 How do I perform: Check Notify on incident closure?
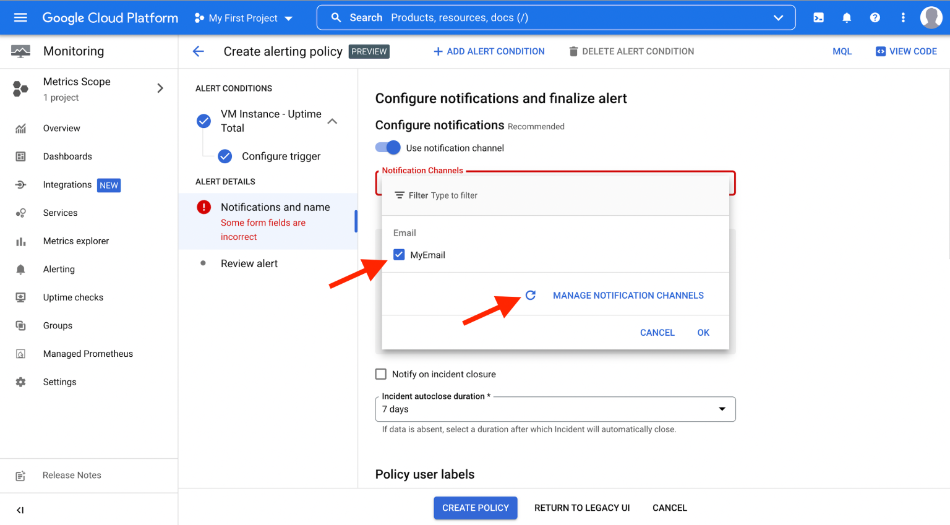click(381, 374)
